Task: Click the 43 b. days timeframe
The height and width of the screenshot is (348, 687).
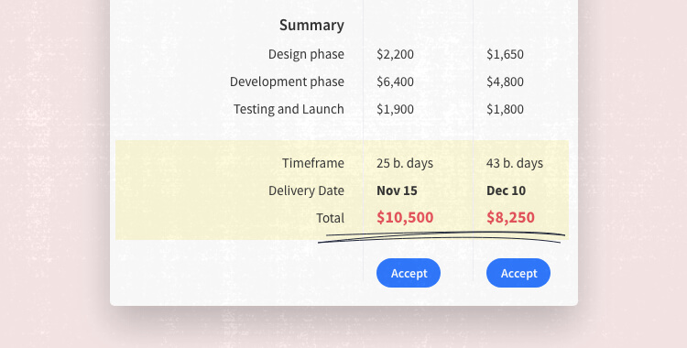Action: point(515,164)
